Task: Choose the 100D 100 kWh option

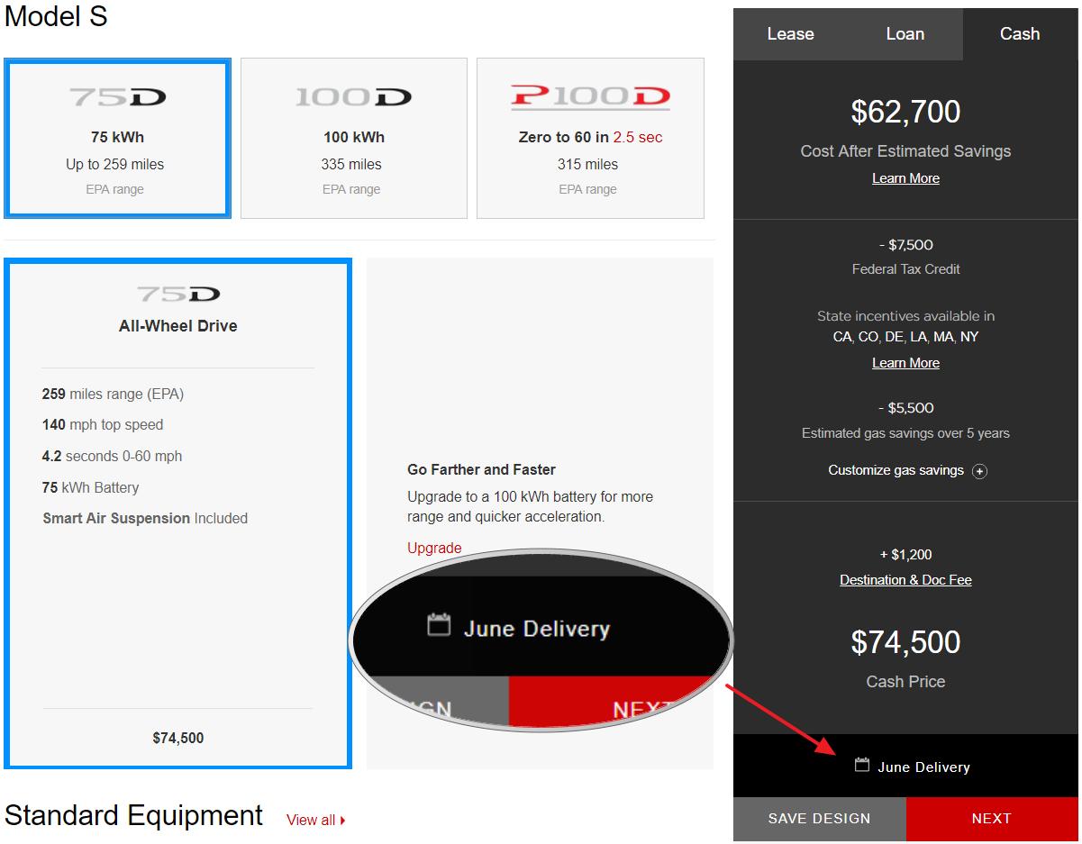Action: pos(353,138)
